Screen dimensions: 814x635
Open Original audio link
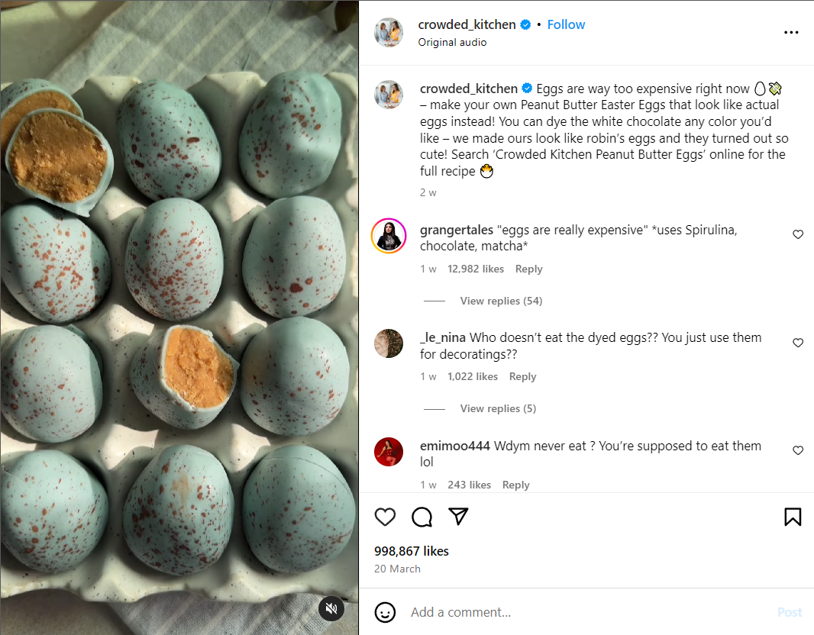pos(452,43)
